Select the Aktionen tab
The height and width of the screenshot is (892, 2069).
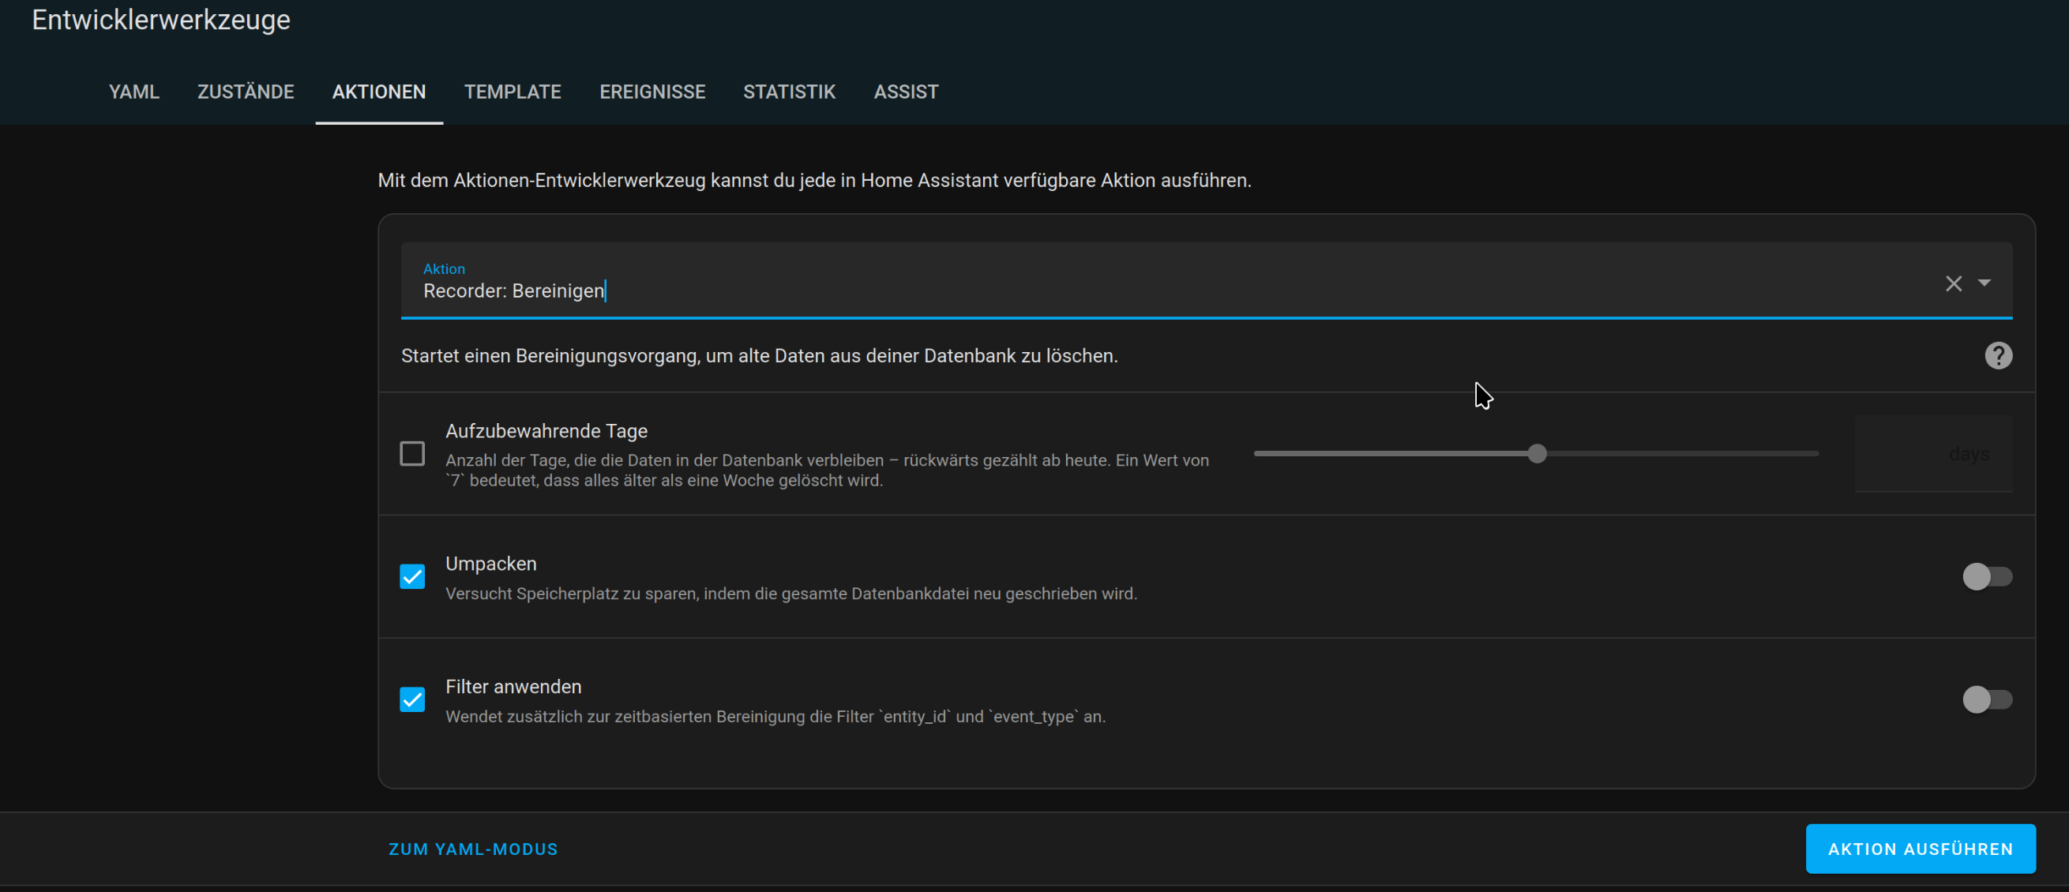(379, 92)
